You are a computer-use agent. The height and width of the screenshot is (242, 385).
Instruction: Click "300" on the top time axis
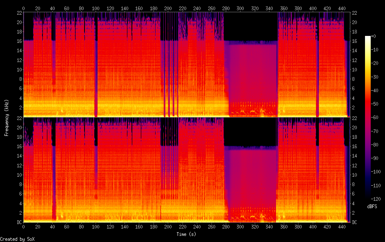click(240, 8)
